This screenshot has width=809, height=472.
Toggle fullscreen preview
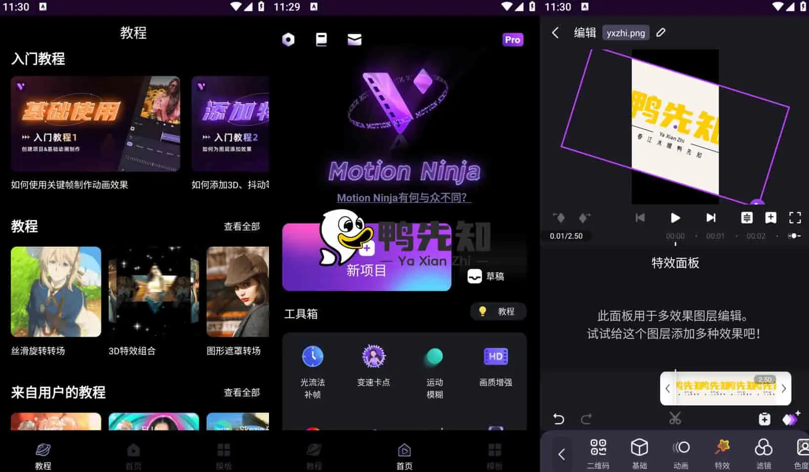[x=795, y=217]
